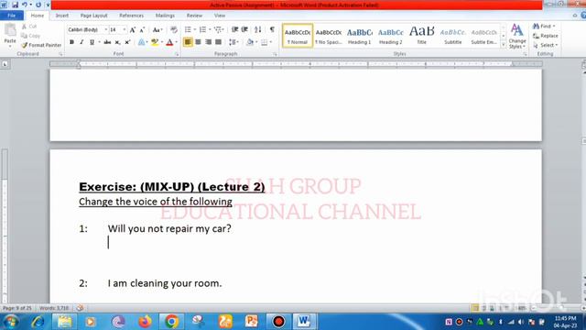Click the Windows Start button

[x=10, y=322]
